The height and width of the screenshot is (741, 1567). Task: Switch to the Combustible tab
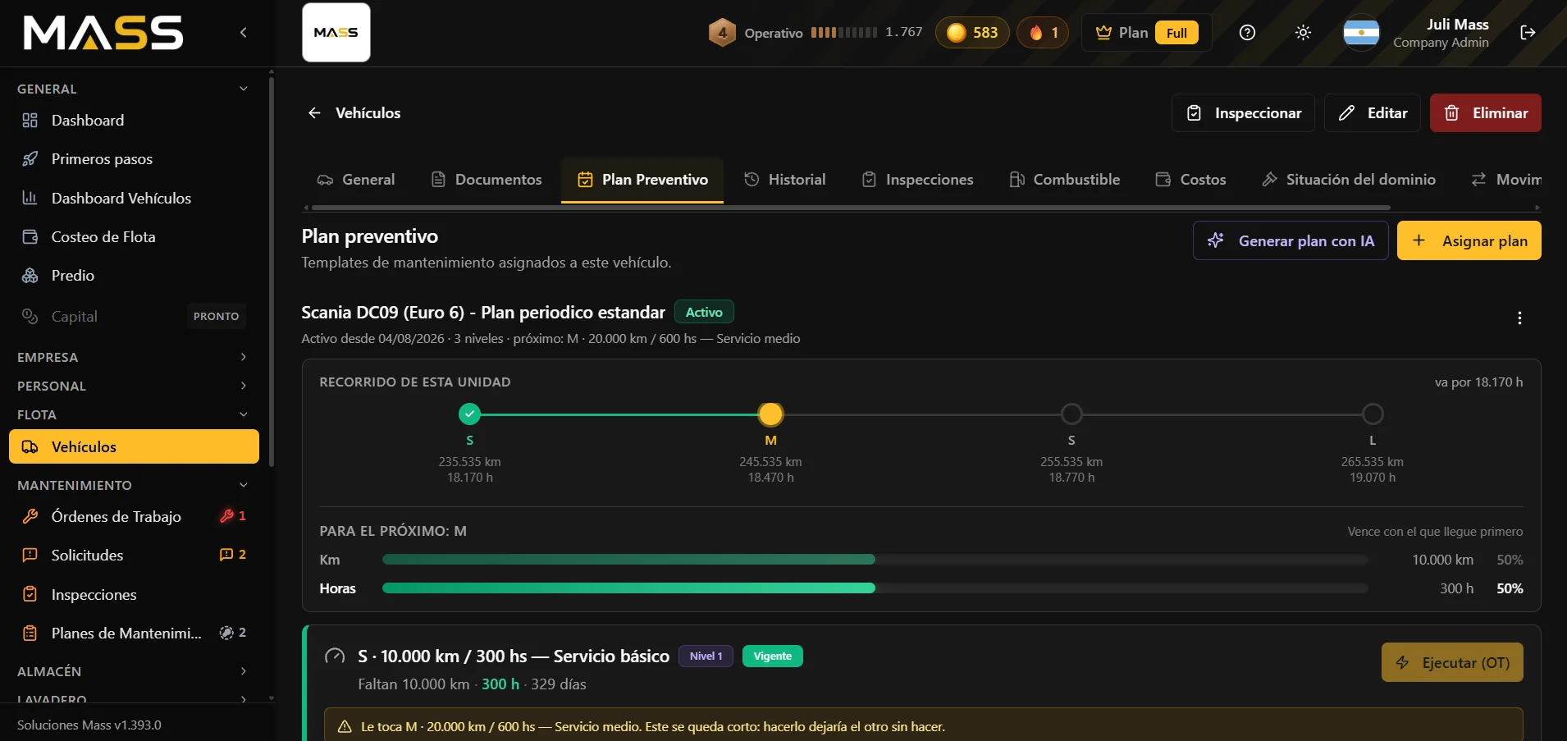1065,180
